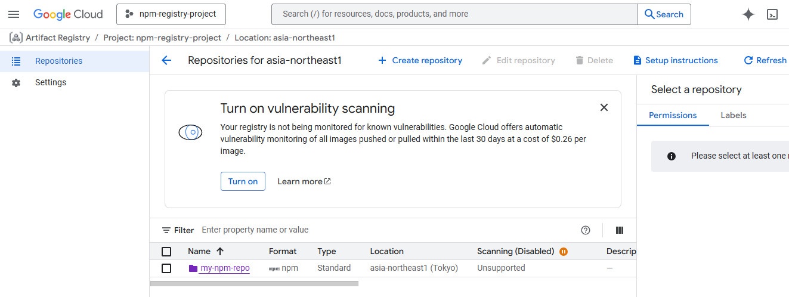The height and width of the screenshot is (297, 789).
Task: Go back using the left arrow
Action: [166, 60]
